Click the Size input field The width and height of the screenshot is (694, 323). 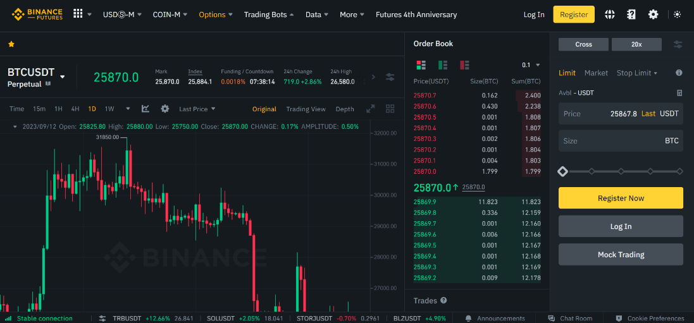(x=621, y=141)
